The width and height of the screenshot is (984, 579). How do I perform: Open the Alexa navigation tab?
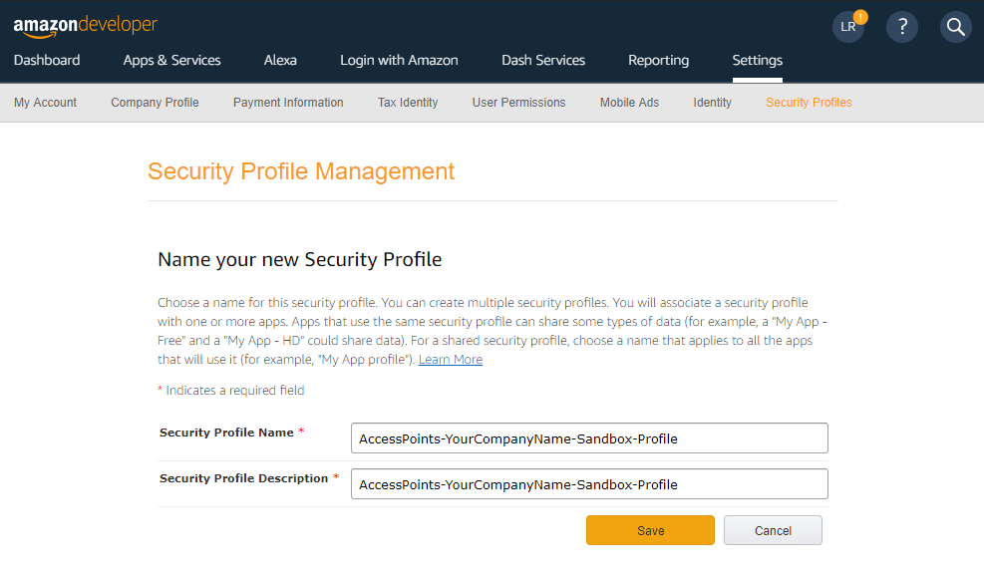280,60
